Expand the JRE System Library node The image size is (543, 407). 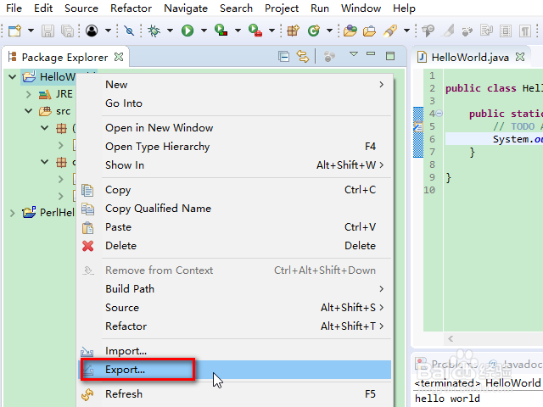(29, 94)
